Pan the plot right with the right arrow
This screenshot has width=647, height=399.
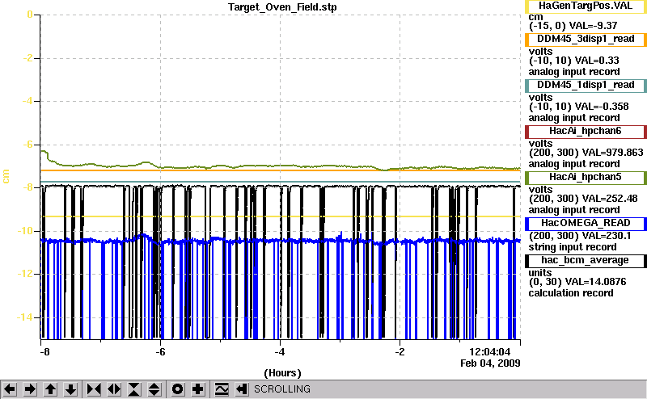point(30,389)
